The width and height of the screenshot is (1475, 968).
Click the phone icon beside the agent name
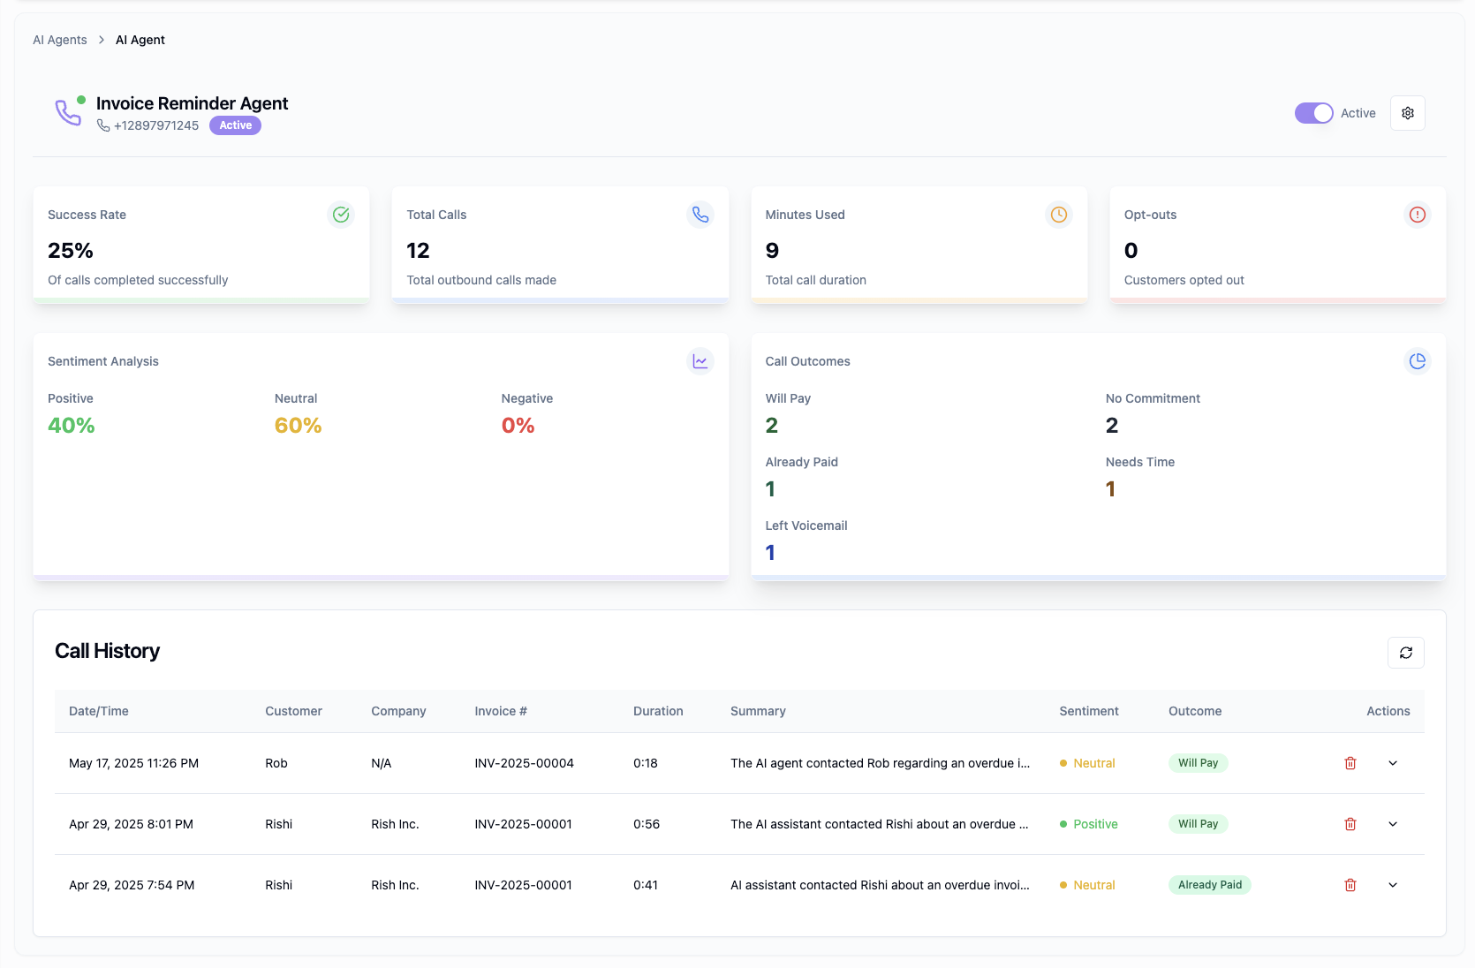[67, 113]
